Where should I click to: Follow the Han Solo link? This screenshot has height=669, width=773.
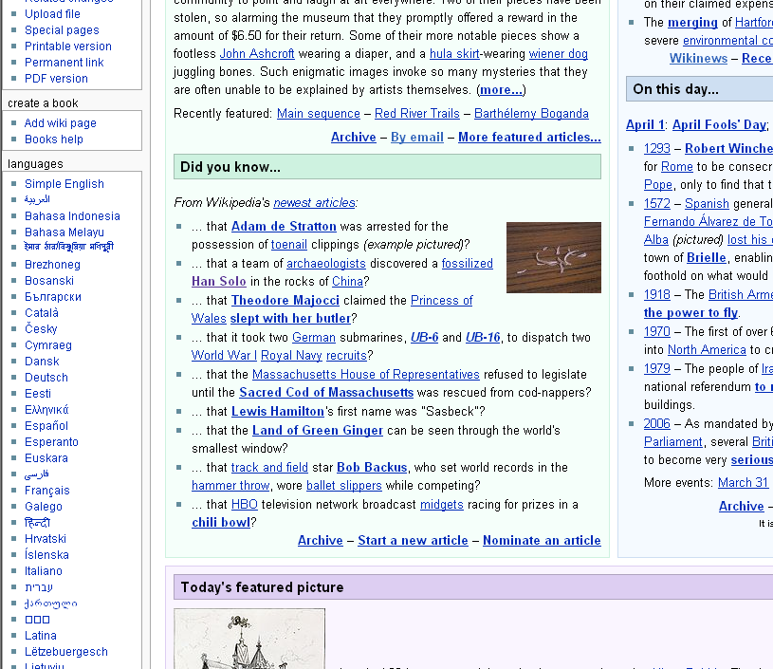pos(219,281)
